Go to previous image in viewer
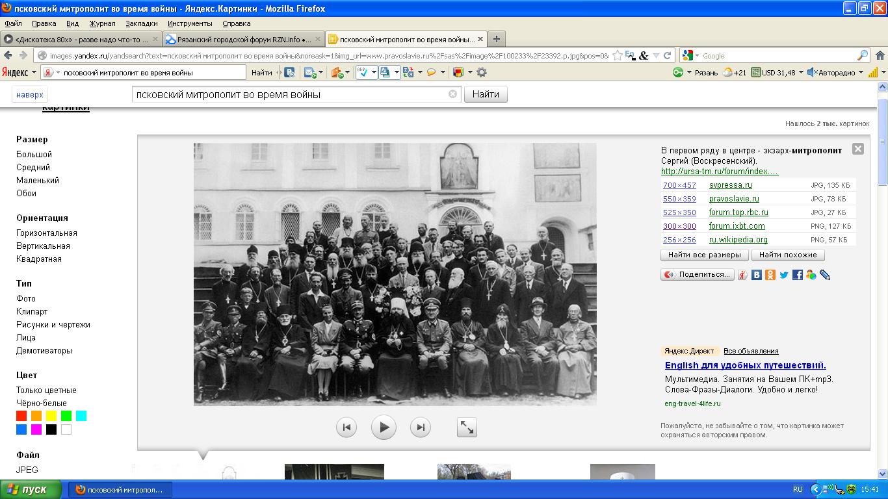The height and width of the screenshot is (499, 888). pyautogui.click(x=346, y=427)
